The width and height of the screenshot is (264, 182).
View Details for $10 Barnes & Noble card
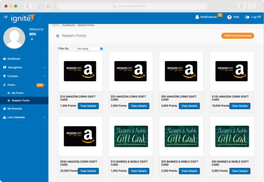(139, 171)
